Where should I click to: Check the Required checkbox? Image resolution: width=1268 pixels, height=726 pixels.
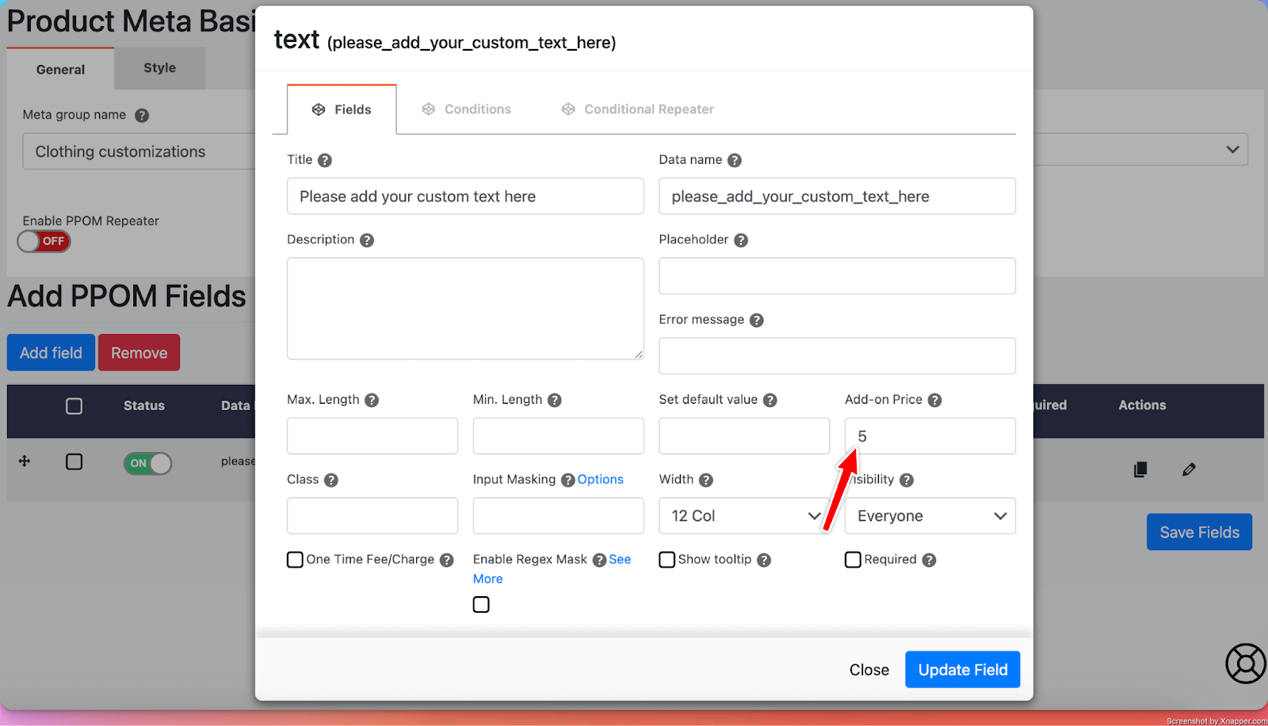coord(853,560)
